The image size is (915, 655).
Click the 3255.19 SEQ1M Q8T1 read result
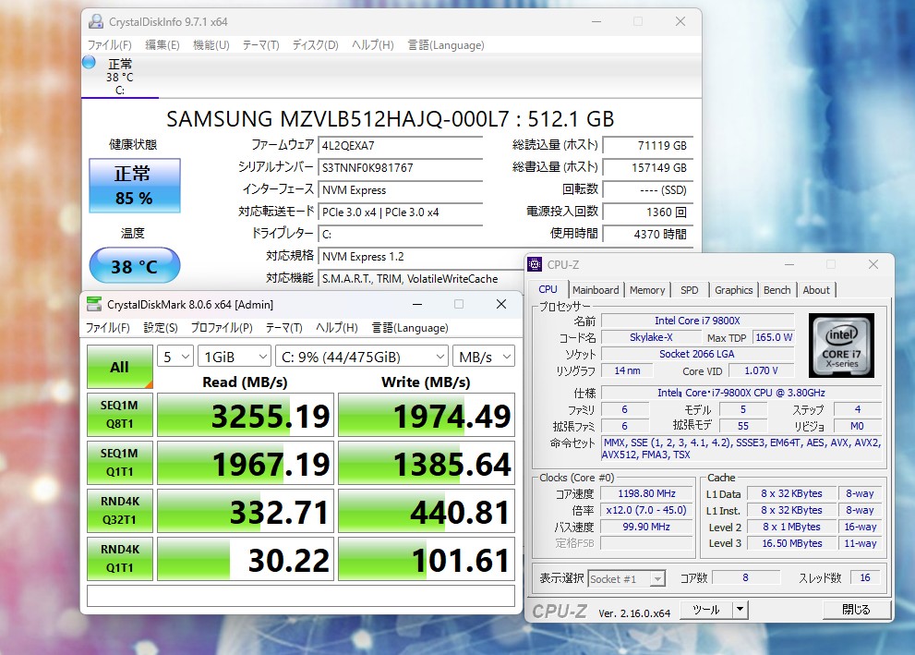tap(246, 415)
